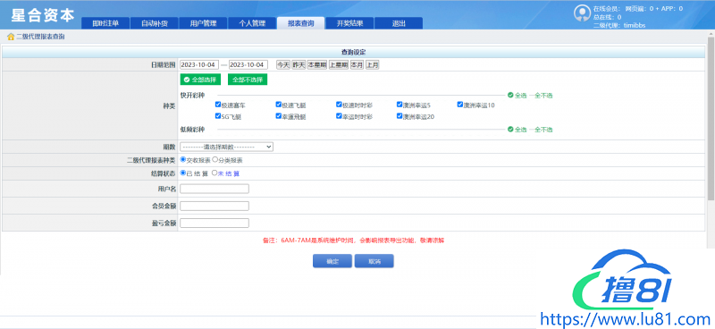
Task: Switch to the 用户管理 tab
Action: [203, 24]
